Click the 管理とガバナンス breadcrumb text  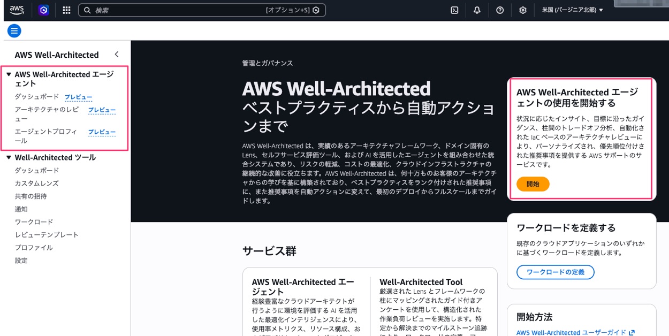(268, 63)
